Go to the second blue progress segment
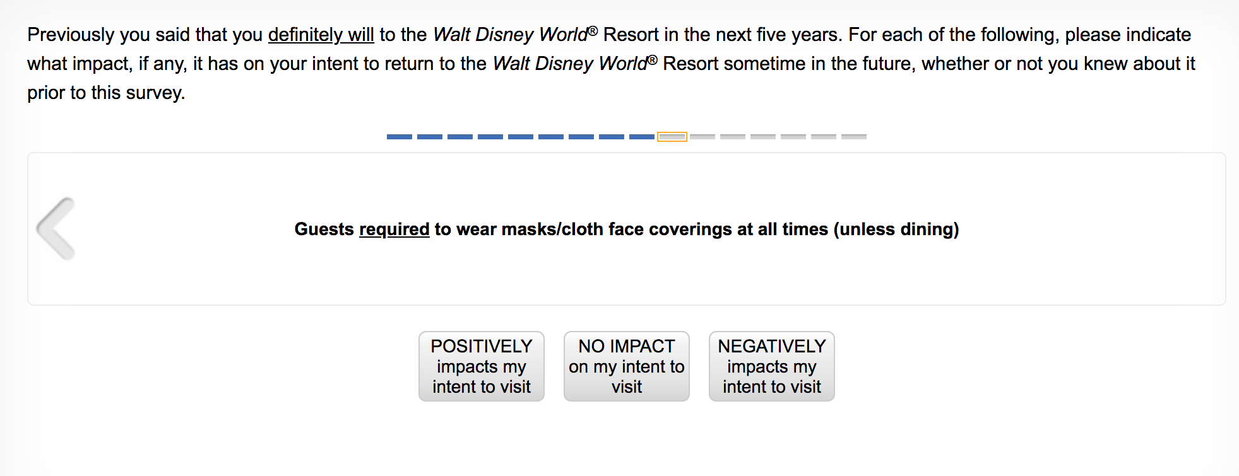The width and height of the screenshot is (1239, 476). tap(429, 137)
